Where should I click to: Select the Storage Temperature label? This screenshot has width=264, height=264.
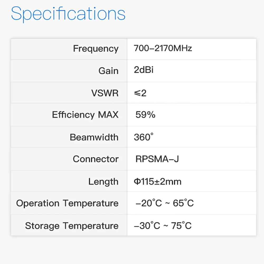pyautogui.click(x=72, y=226)
